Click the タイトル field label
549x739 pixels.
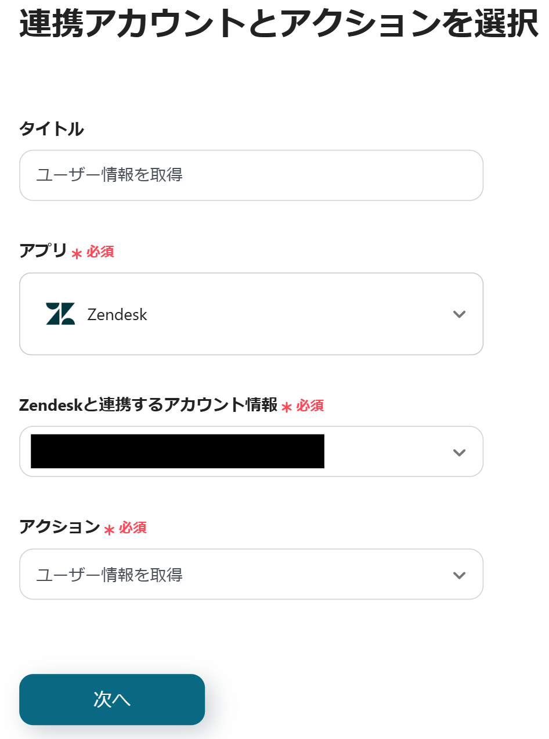click(x=52, y=129)
